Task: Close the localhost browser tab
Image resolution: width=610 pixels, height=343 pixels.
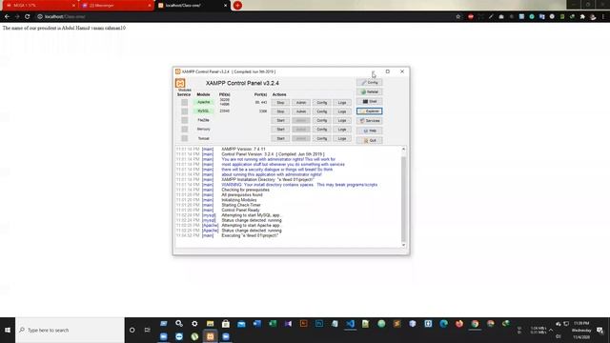Action: pyautogui.click(x=225, y=6)
